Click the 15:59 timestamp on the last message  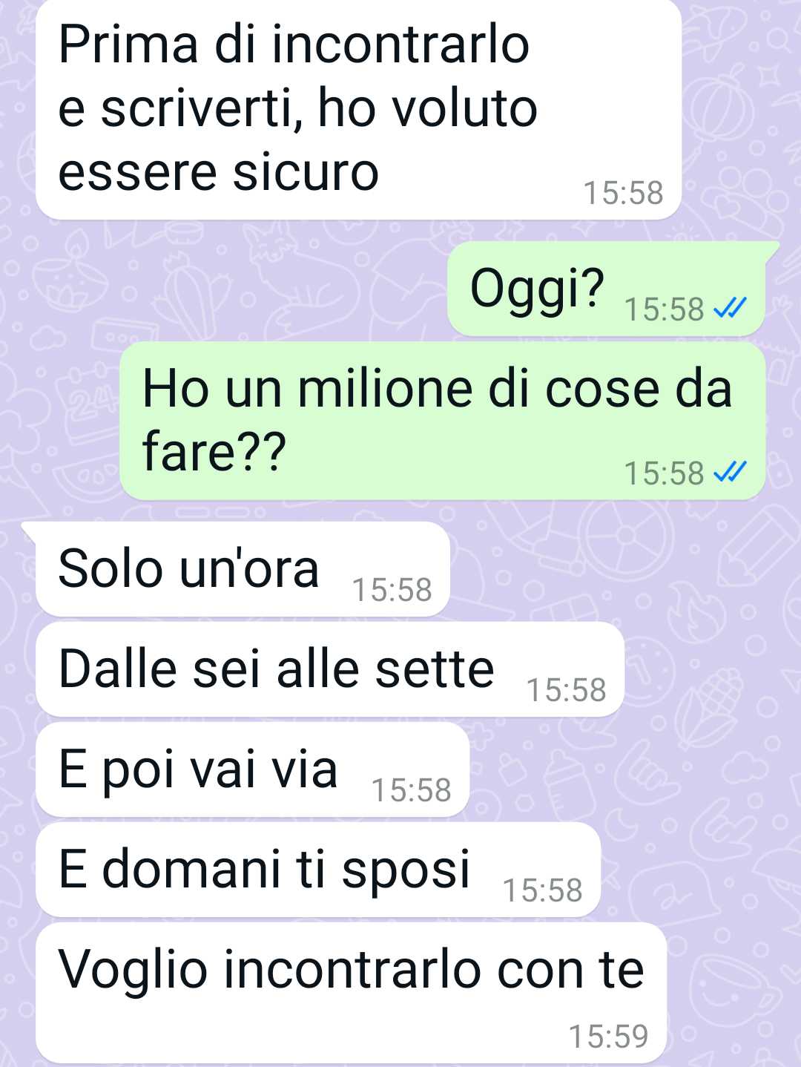pos(608,1037)
